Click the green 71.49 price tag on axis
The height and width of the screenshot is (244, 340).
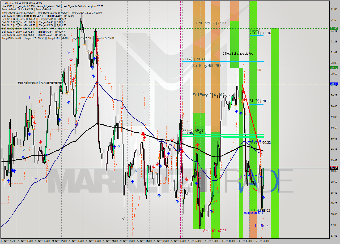[x=334, y=28]
